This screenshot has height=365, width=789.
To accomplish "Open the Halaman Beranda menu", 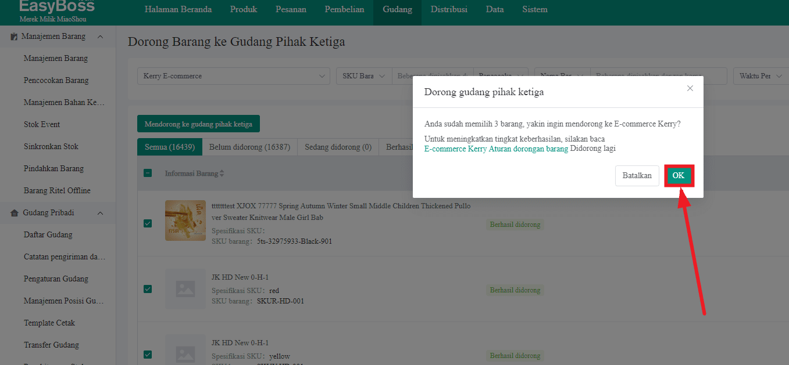I will [178, 9].
